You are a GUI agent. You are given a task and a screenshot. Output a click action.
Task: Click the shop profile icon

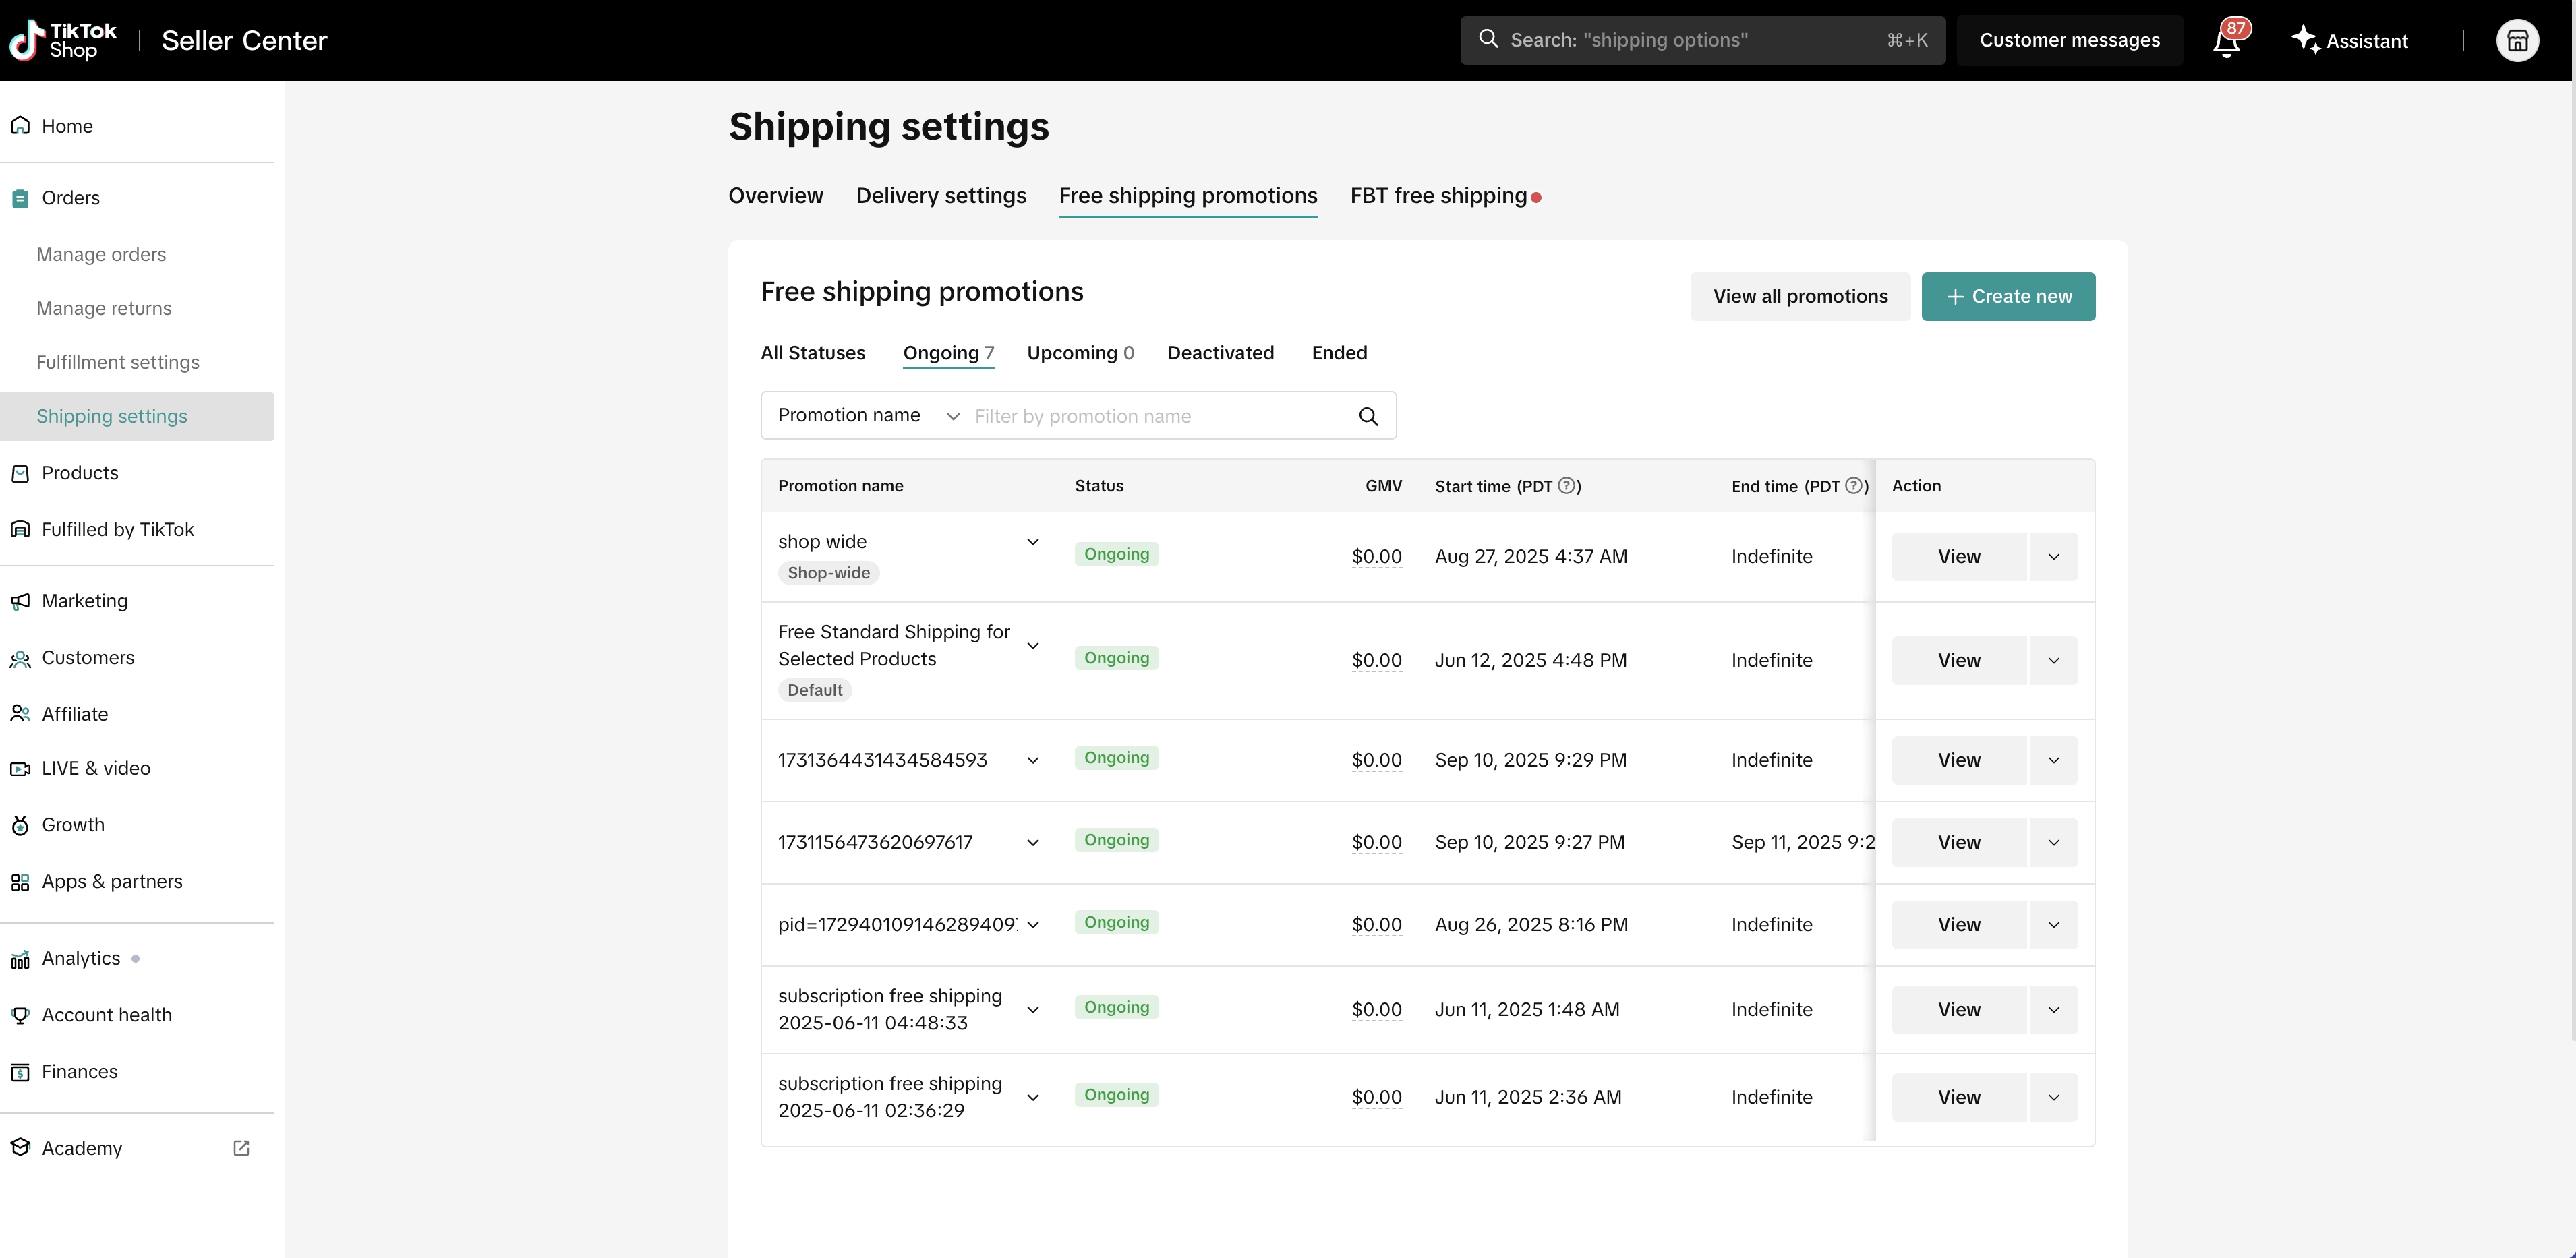2517,41
